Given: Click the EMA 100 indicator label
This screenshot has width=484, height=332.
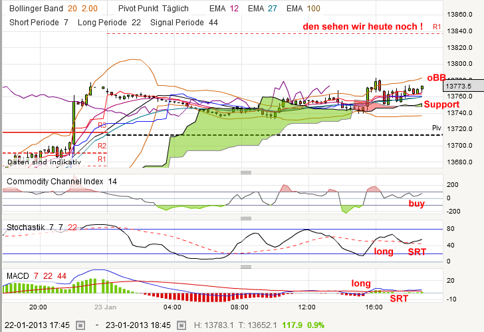Looking at the screenshot, I should [x=303, y=9].
